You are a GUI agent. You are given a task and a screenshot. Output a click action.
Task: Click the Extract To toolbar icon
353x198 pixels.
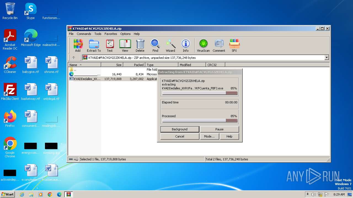94,45
